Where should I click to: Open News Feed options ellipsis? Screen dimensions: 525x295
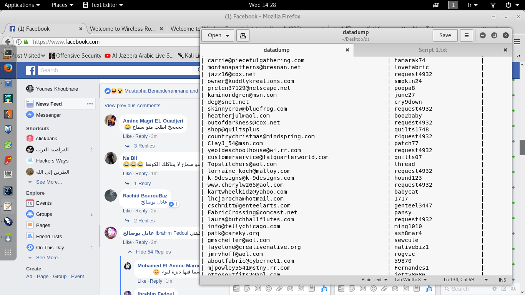[90, 104]
